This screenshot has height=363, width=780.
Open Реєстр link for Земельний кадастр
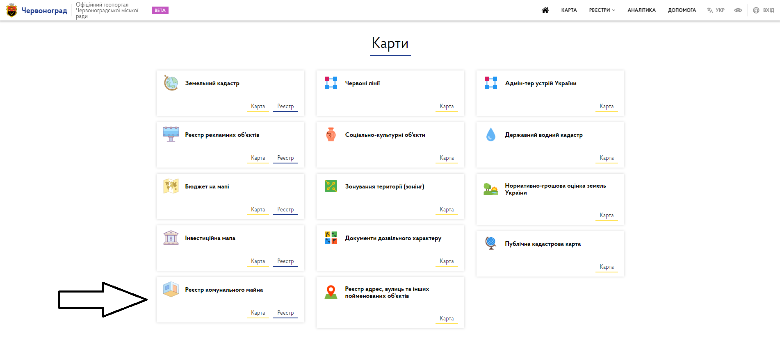click(285, 107)
